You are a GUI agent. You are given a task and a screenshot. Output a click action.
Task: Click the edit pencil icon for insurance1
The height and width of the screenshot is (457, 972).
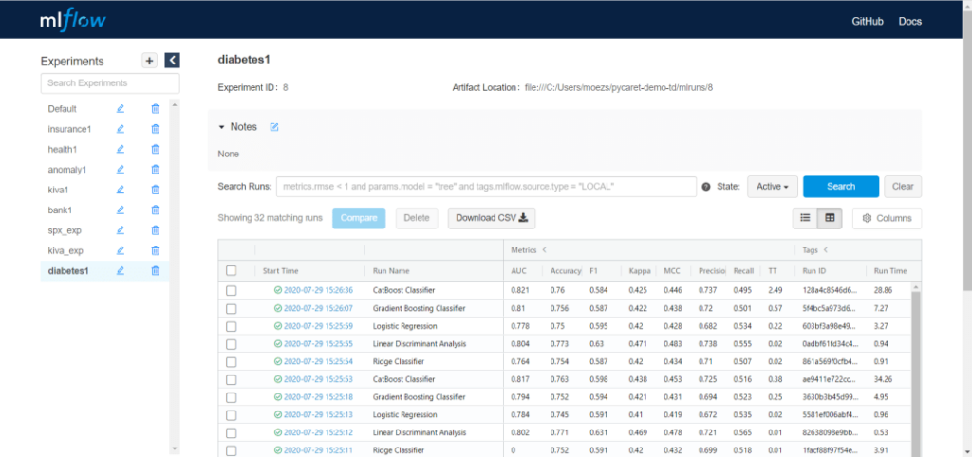click(121, 129)
